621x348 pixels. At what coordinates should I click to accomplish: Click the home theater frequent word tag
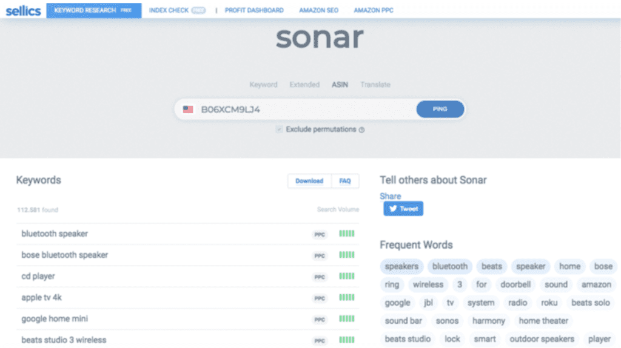pyautogui.click(x=543, y=321)
